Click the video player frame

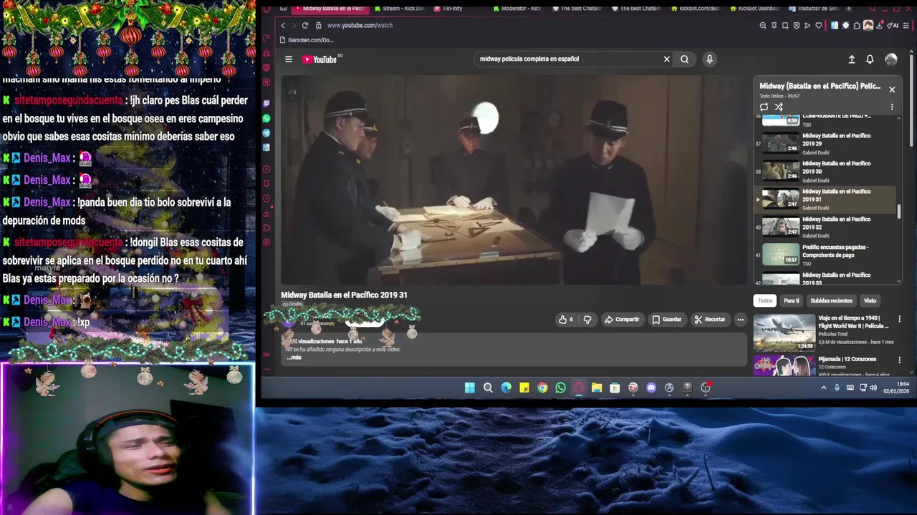tap(514, 180)
